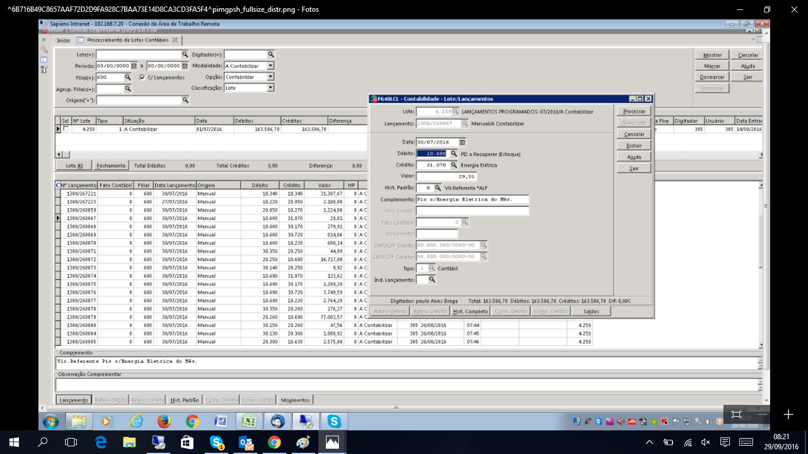This screenshot has height=454, width=808.
Task: Open Thunderbird from the remote taskbar
Action: click(277, 421)
